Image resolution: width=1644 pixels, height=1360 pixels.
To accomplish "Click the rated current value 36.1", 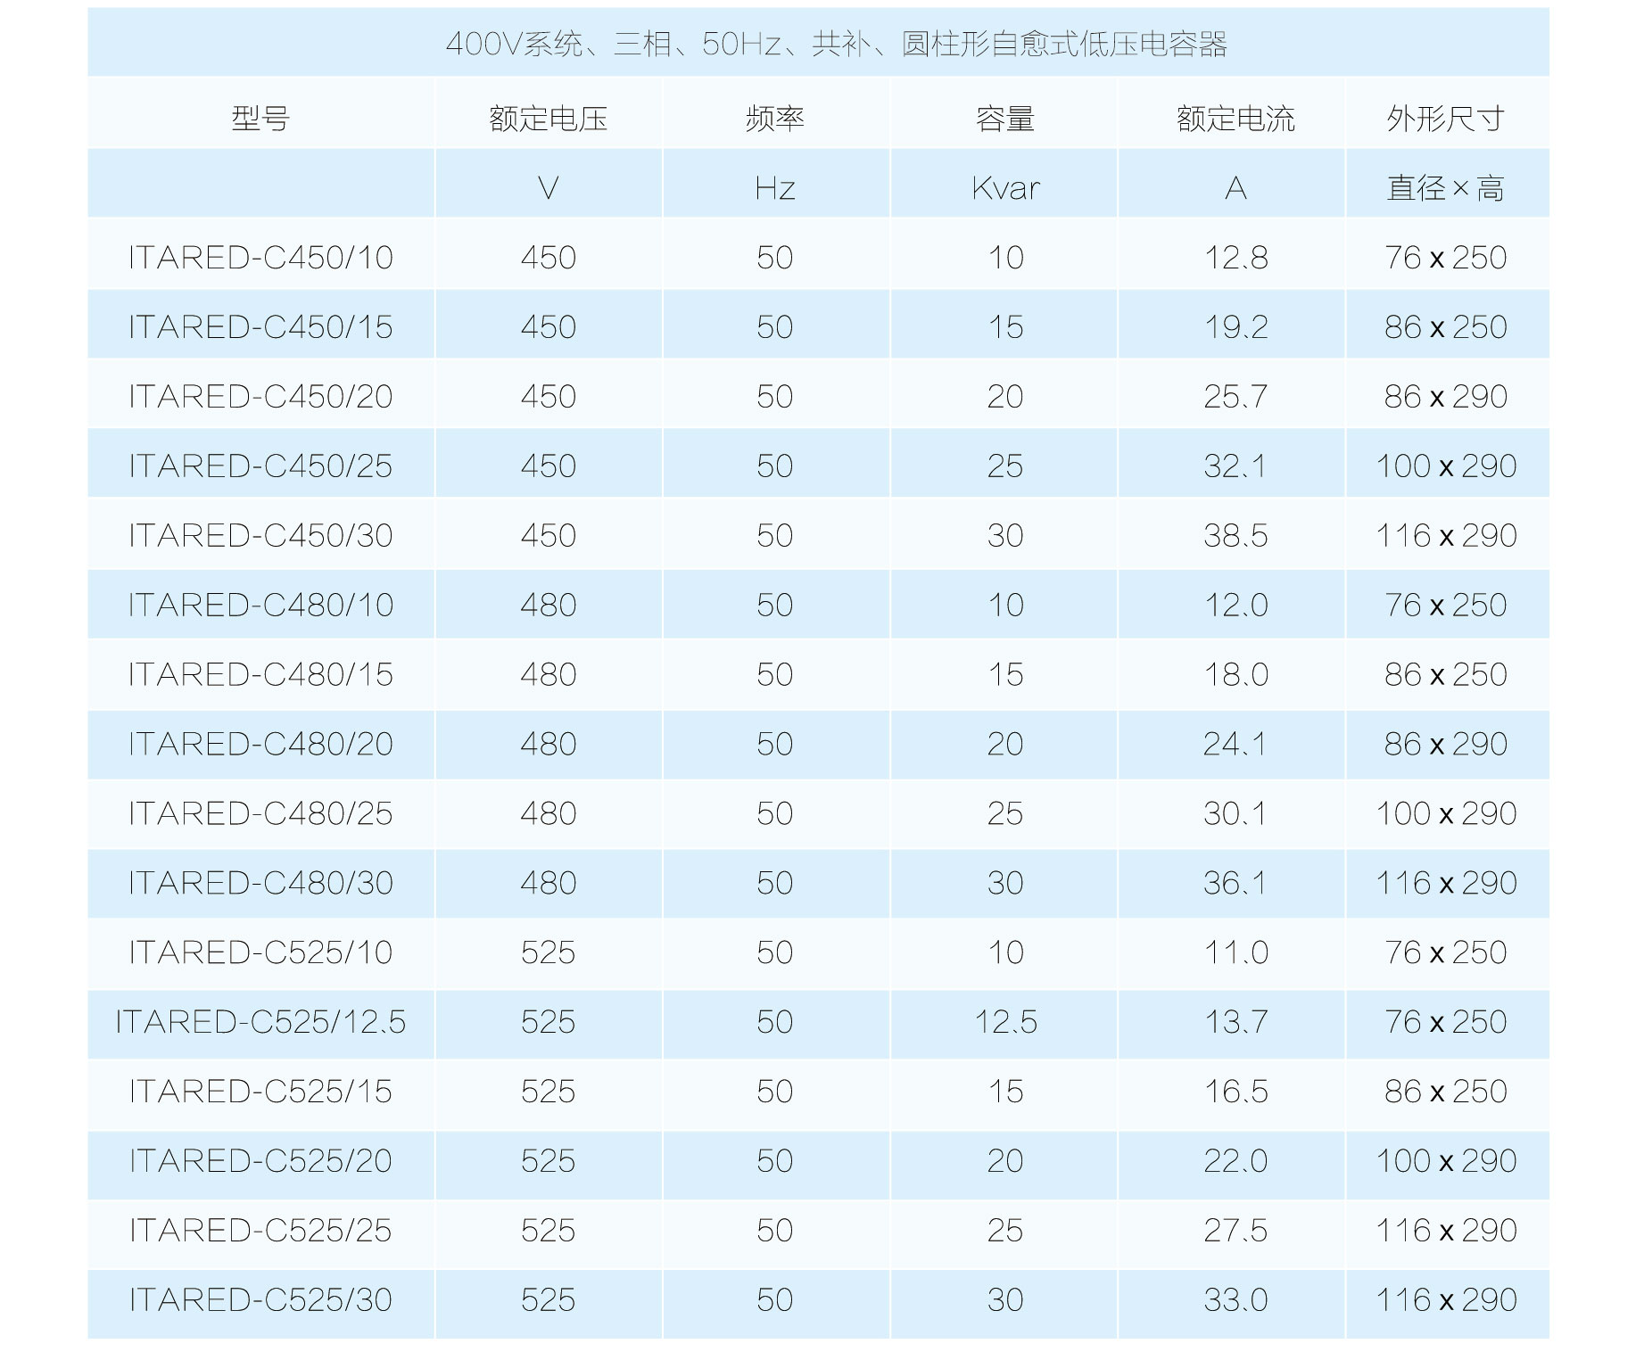I will point(1235,884).
